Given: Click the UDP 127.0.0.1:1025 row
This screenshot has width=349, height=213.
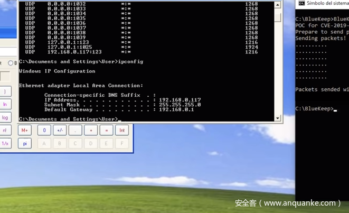Looking at the screenshot, I should coord(142,47).
